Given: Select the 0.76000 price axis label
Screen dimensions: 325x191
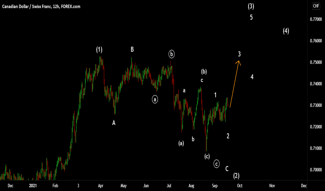Looking at the screenshot, I should tap(316, 41).
